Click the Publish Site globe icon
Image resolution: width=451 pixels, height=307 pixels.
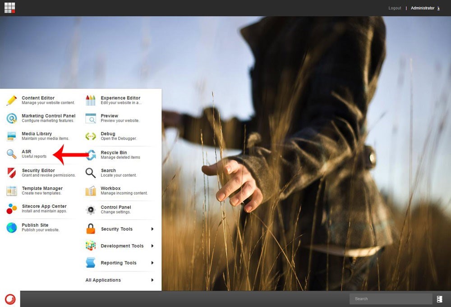tap(12, 228)
